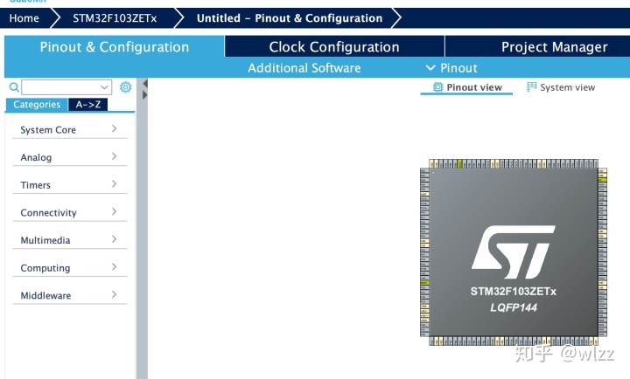Click the search magnifier icon

[14, 87]
